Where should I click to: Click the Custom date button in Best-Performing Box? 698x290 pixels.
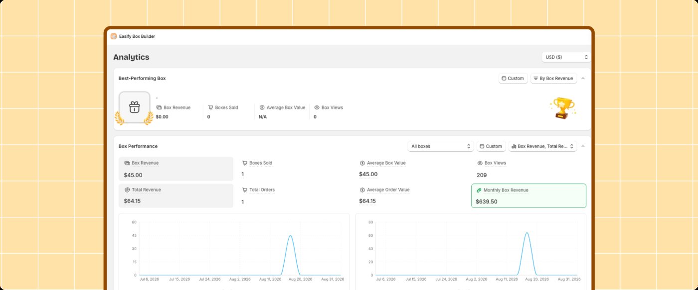tap(513, 78)
